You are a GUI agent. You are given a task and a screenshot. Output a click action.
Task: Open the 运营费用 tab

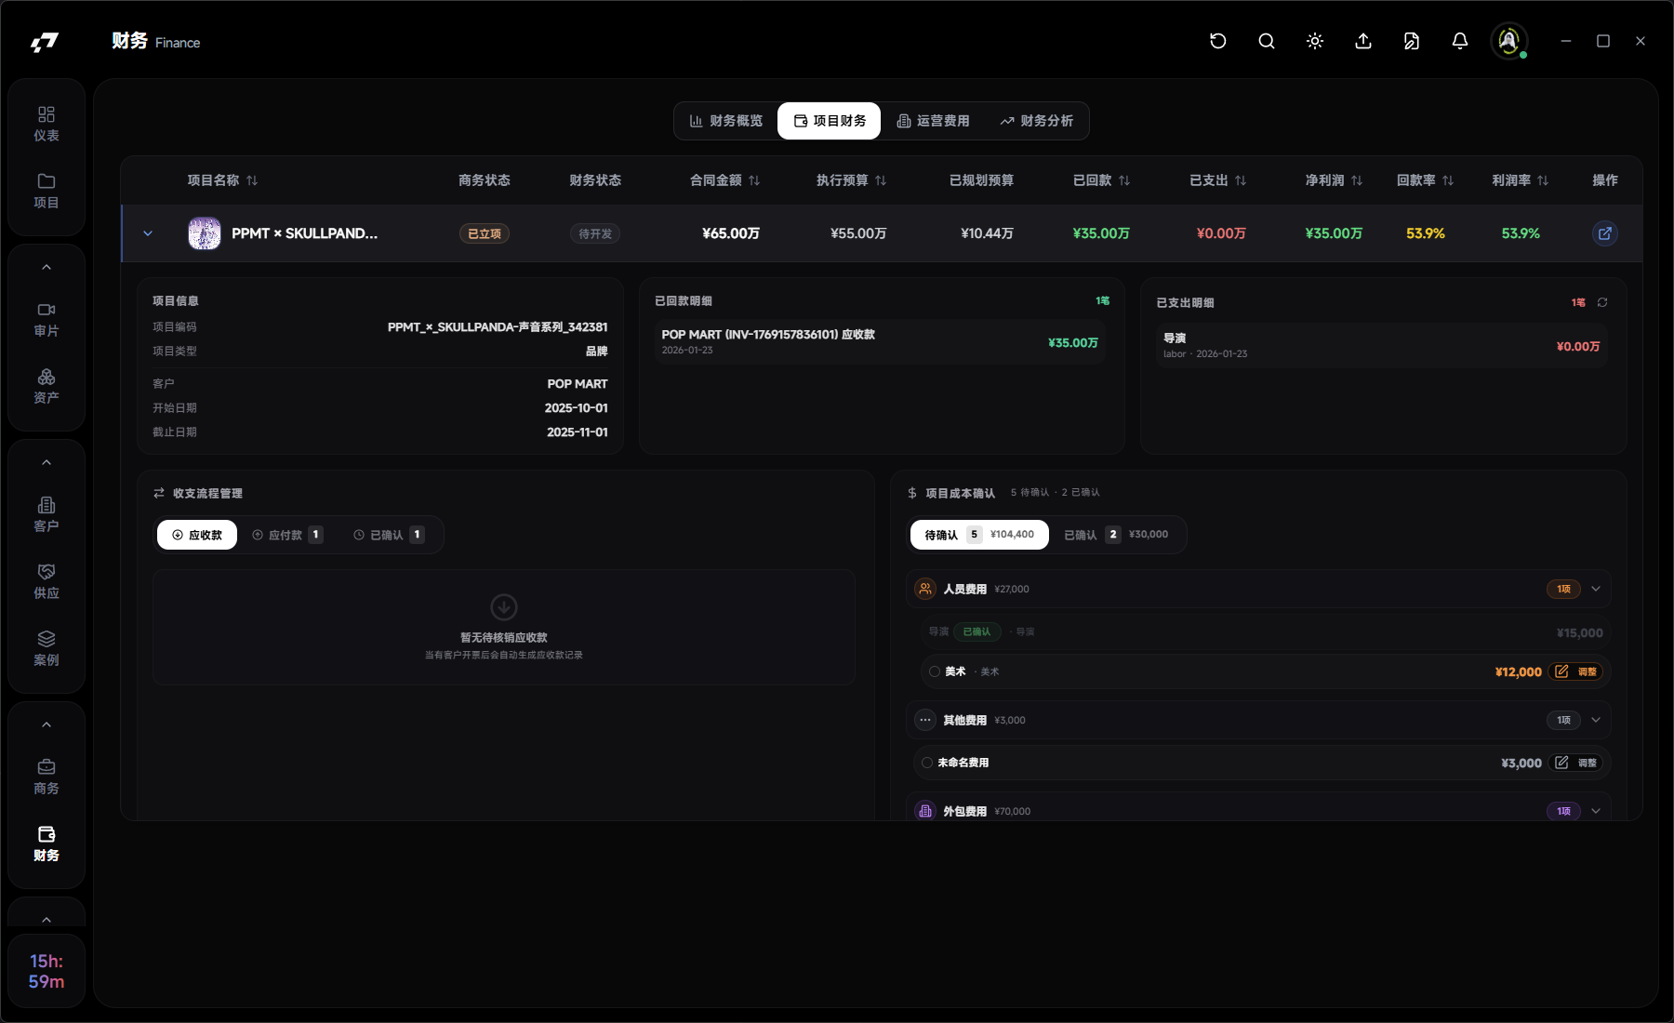pos(933,121)
